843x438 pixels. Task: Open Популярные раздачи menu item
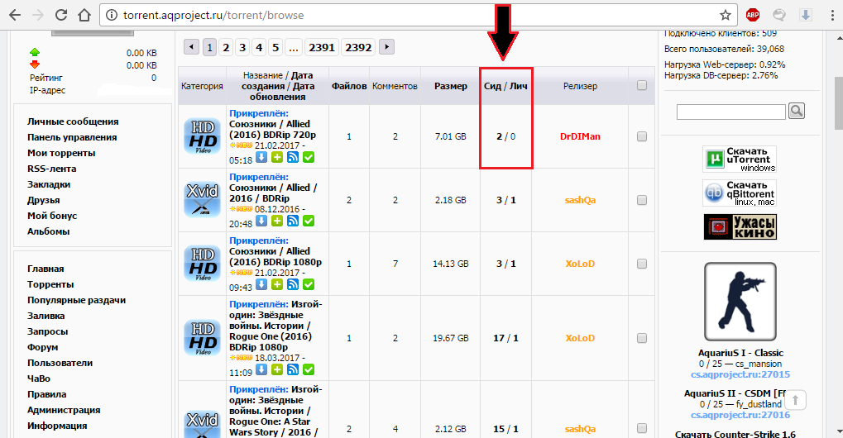click(76, 301)
